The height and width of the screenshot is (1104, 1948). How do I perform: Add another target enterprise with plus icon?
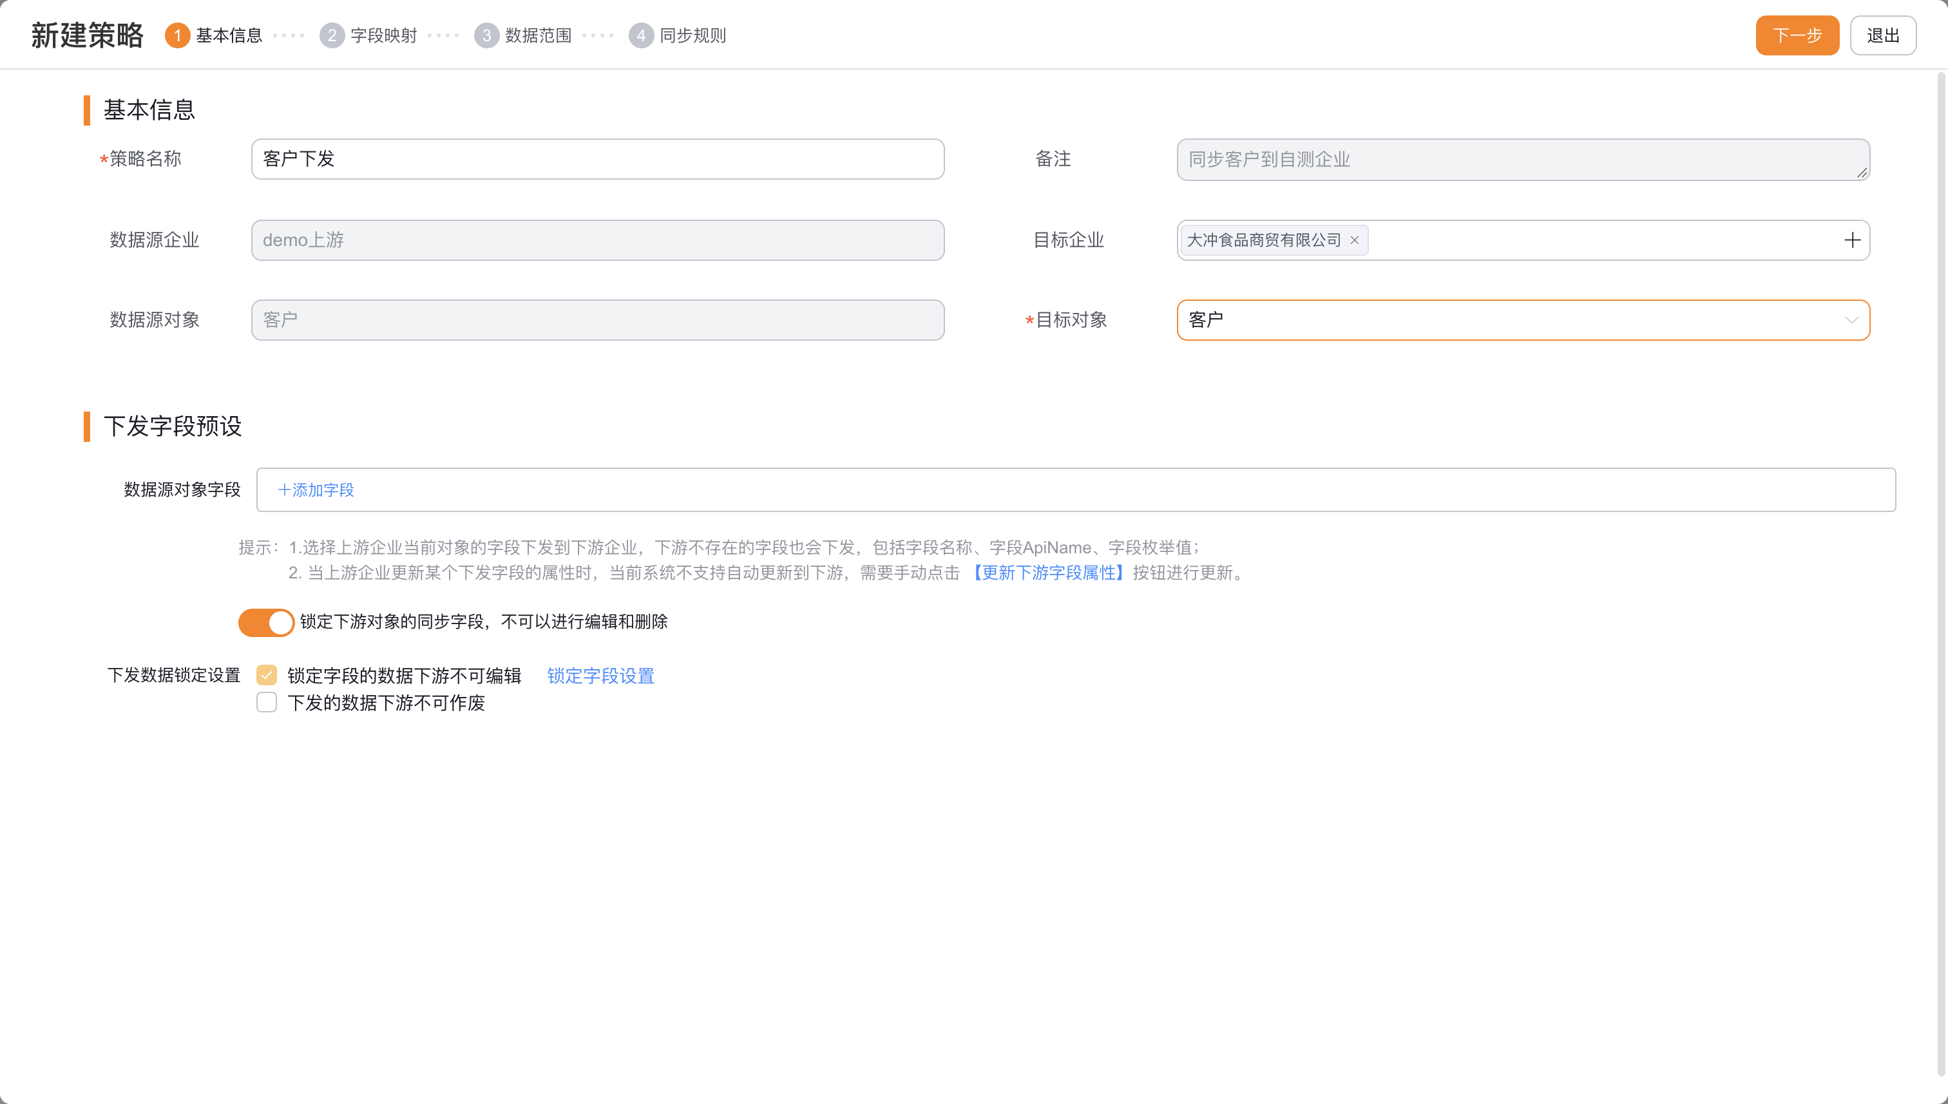(1852, 240)
